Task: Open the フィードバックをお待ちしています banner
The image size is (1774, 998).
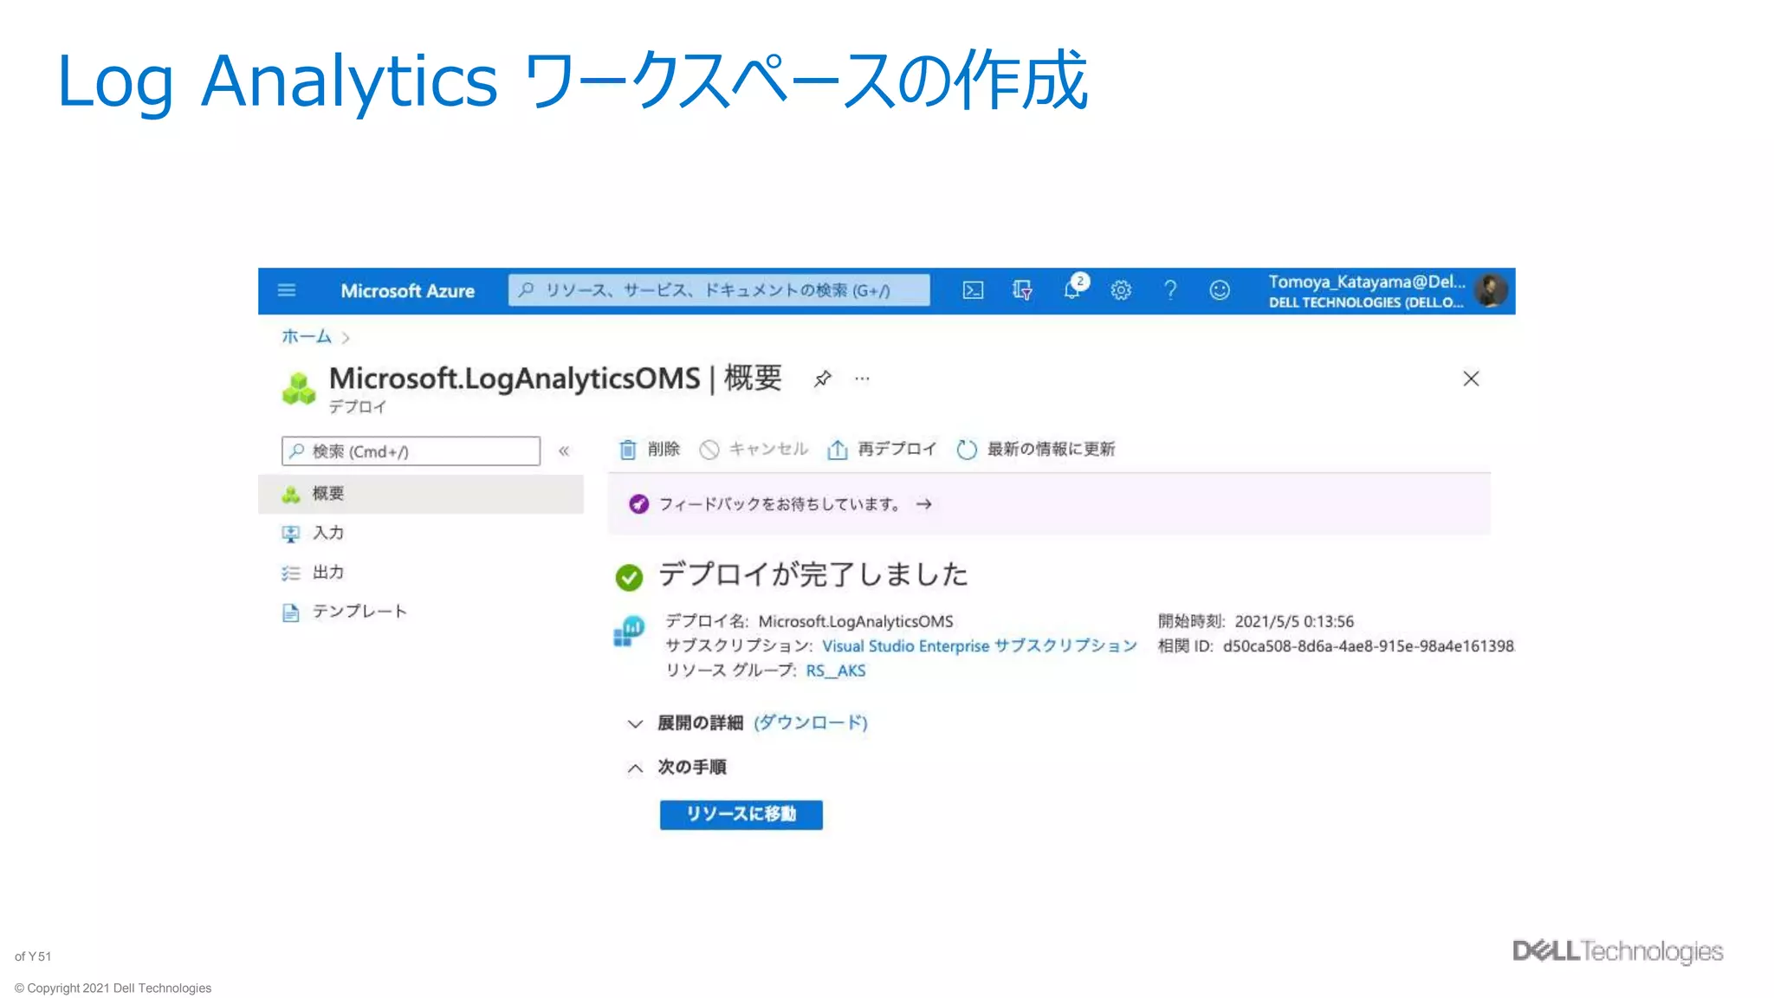Action: tap(1049, 504)
